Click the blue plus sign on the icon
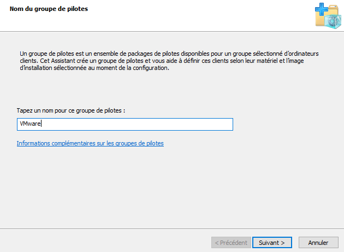Image resolution: width=344 pixels, height=252 pixels. (322, 9)
